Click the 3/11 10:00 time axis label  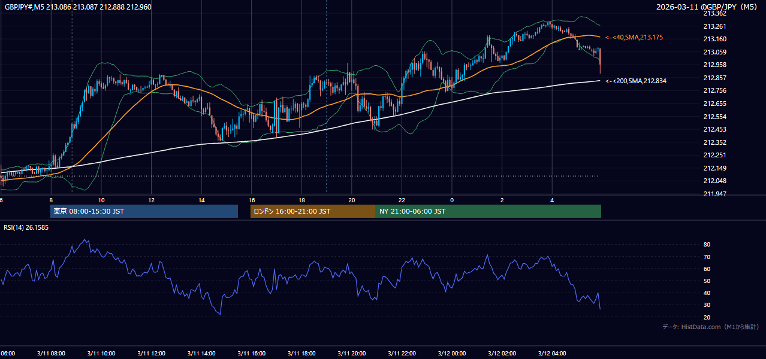[x=101, y=354]
